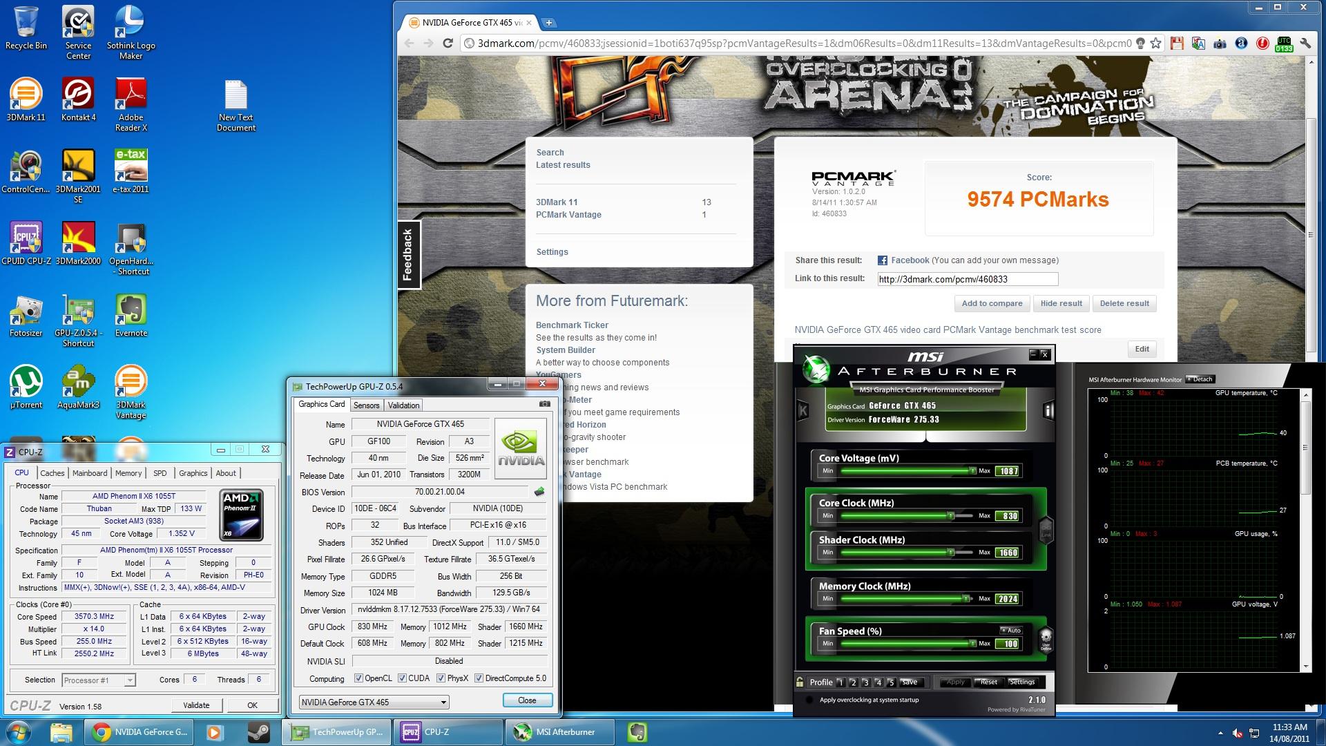Toggle the CUDA checkbox in GPU-Z

[x=402, y=678]
